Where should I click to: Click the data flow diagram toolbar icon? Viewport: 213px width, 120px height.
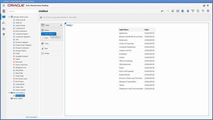click(193, 11)
